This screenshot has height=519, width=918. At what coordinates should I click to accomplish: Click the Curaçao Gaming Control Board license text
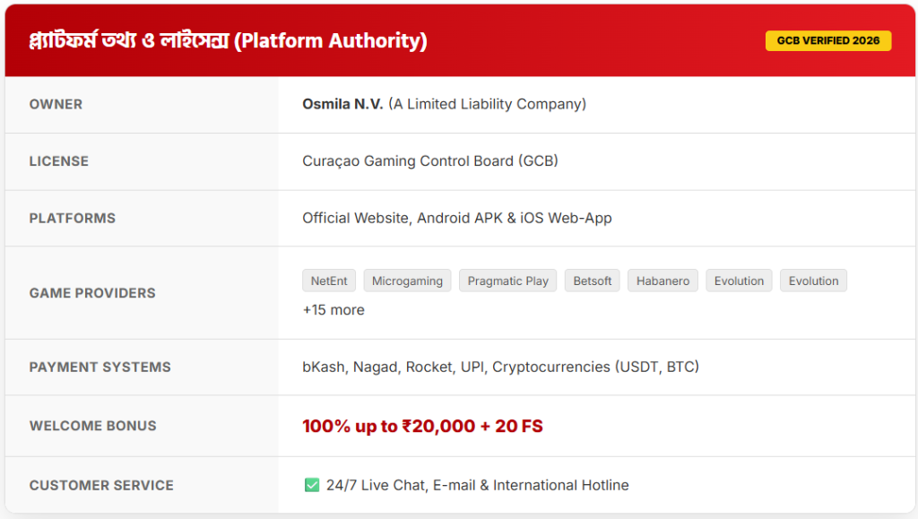point(429,161)
